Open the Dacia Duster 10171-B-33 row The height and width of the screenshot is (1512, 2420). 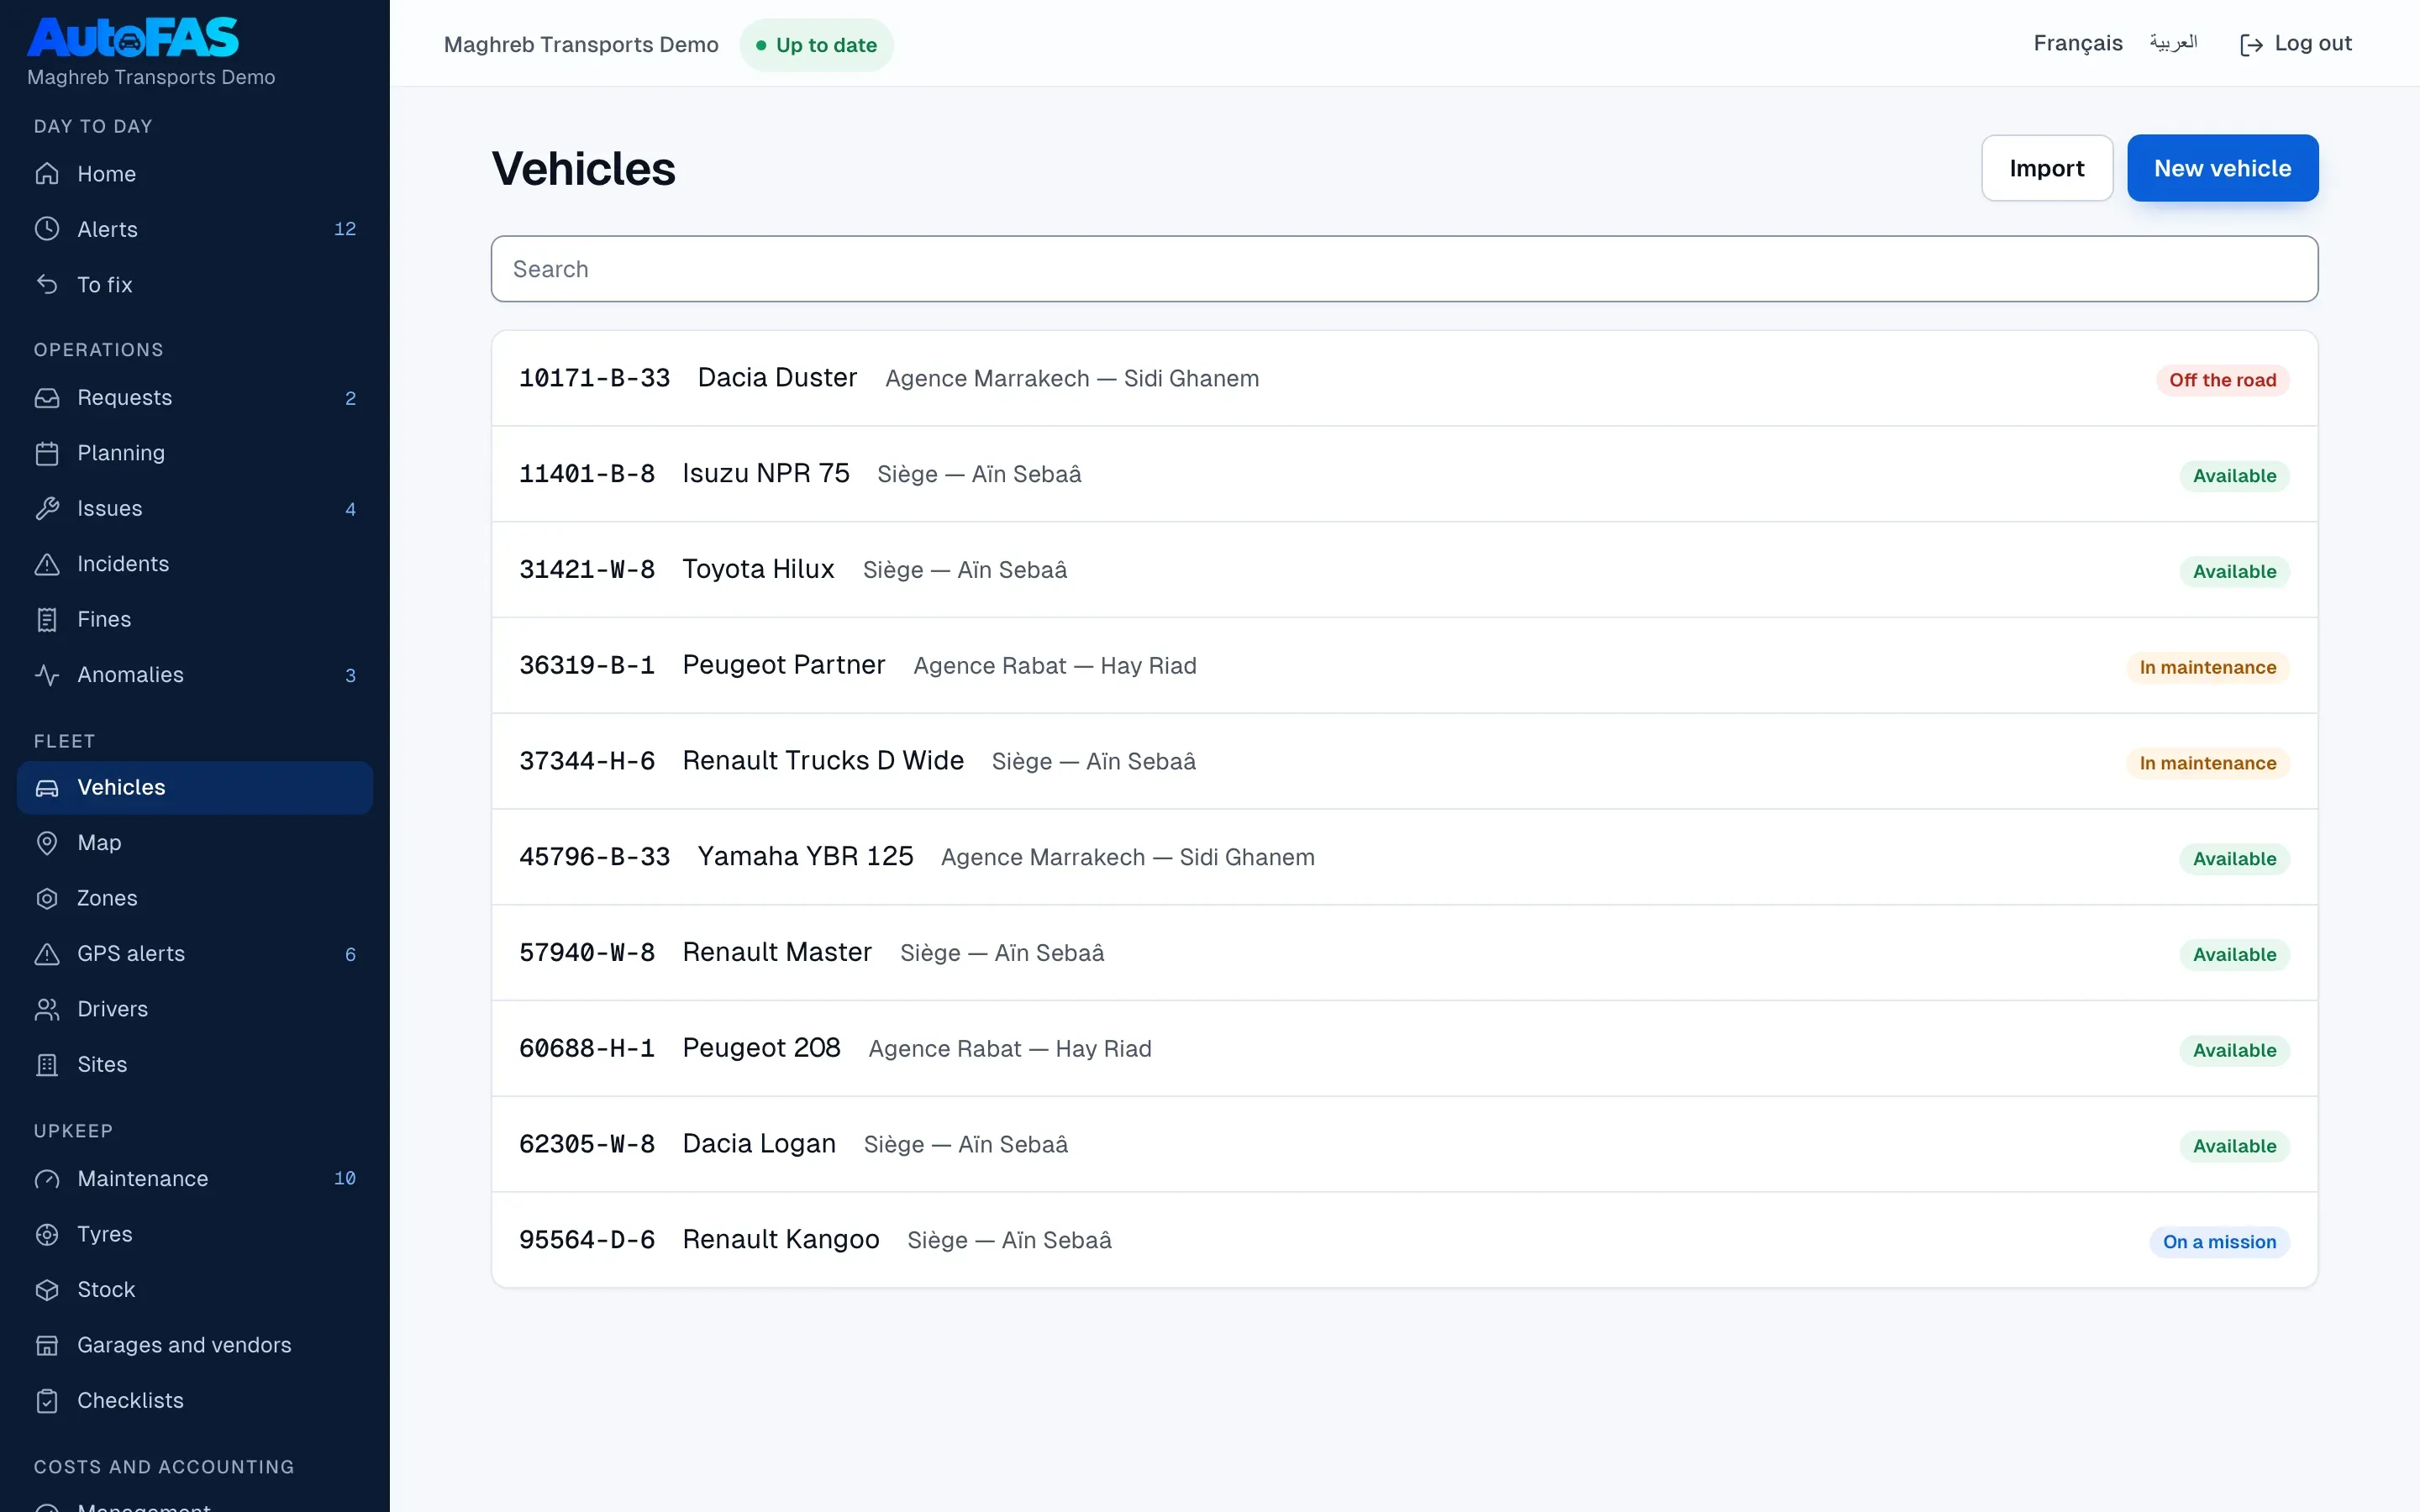[x=1404, y=378]
